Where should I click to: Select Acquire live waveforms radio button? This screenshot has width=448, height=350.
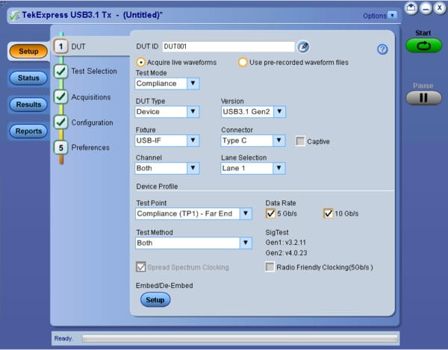click(x=140, y=62)
